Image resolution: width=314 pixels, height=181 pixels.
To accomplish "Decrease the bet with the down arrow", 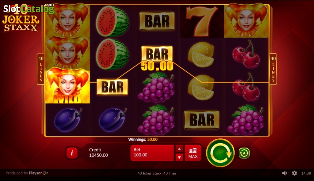I will 179,157.
